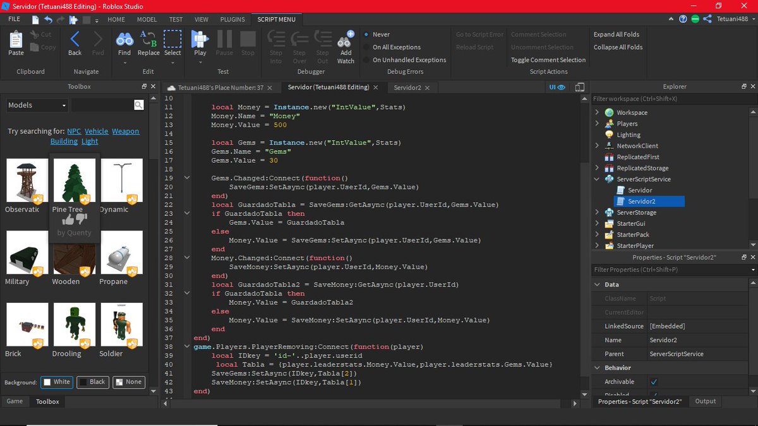Click Collapse All Folds
This screenshot has width=758, height=426.
click(618, 47)
